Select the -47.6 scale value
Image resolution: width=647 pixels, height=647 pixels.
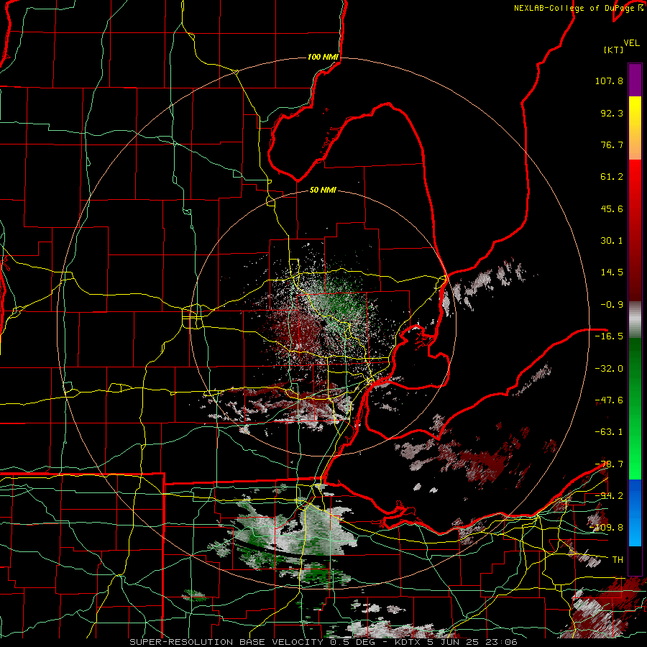tap(609, 400)
